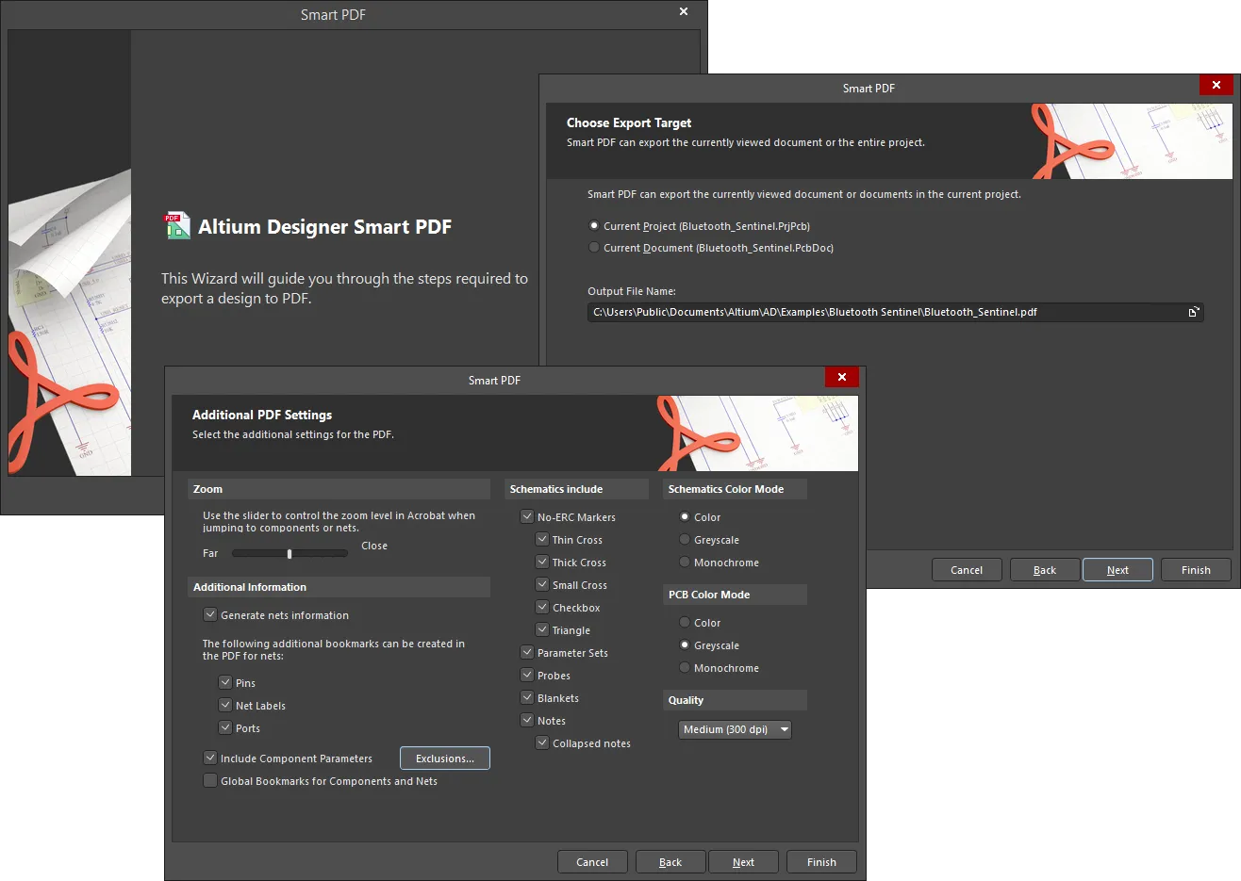Click the Smart PDF logo icon beside Altium Designer title
Image resolution: width=1241 pixels, height=881 pixels.
[x=177, y=225]
